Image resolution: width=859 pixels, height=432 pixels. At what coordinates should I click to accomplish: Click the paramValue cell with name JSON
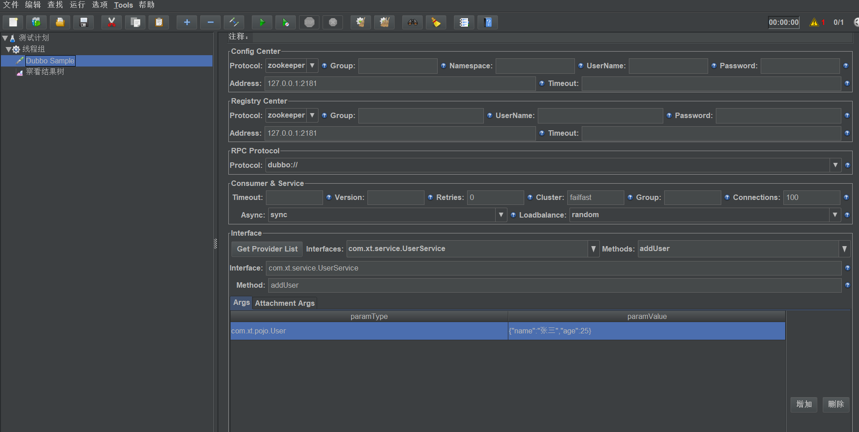647,331
